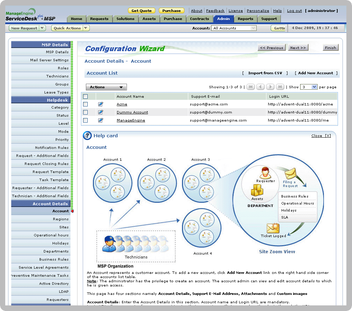352x311 pixels.
Task: Select Leave Types in sidebar
Action: coord(41,92)
